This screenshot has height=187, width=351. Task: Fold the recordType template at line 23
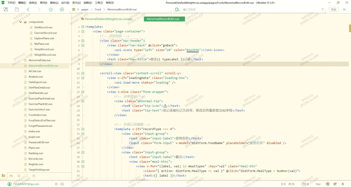(83, 129)
